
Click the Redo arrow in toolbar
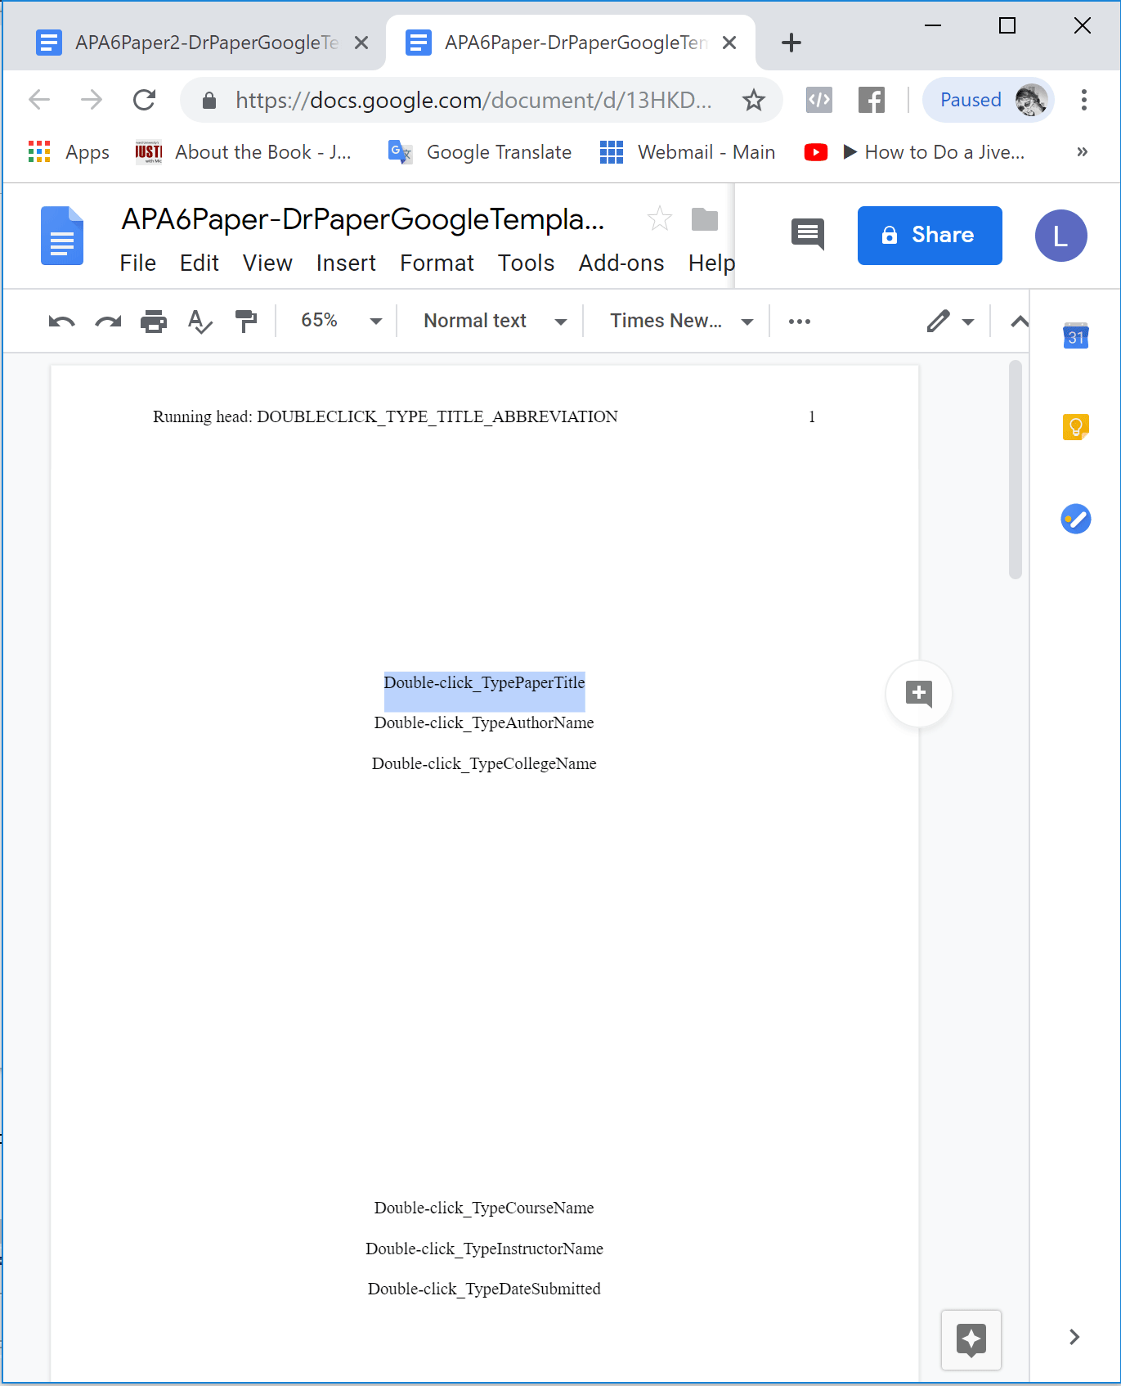point(108,322)
